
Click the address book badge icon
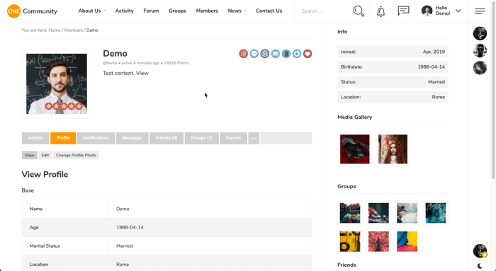tap(243, 54)
